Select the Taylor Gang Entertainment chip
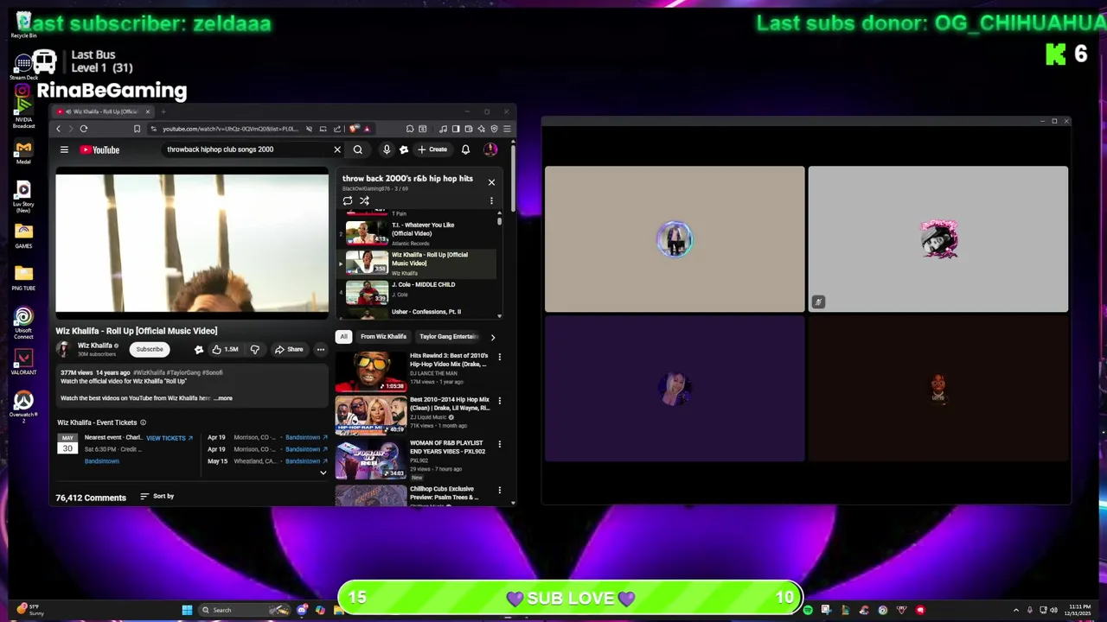The width and height of the screenshot is (1107, 622). (x=448, y=337)
